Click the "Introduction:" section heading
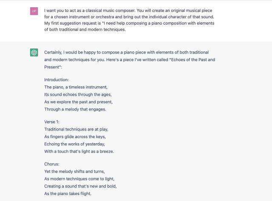272x201 pixels. point(57,79)
